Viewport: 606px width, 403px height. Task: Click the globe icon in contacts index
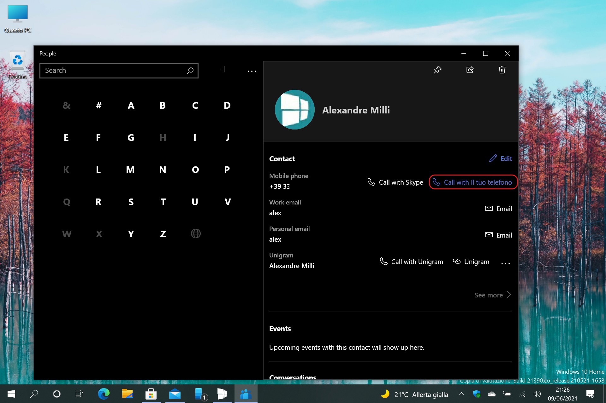(196, 233)
